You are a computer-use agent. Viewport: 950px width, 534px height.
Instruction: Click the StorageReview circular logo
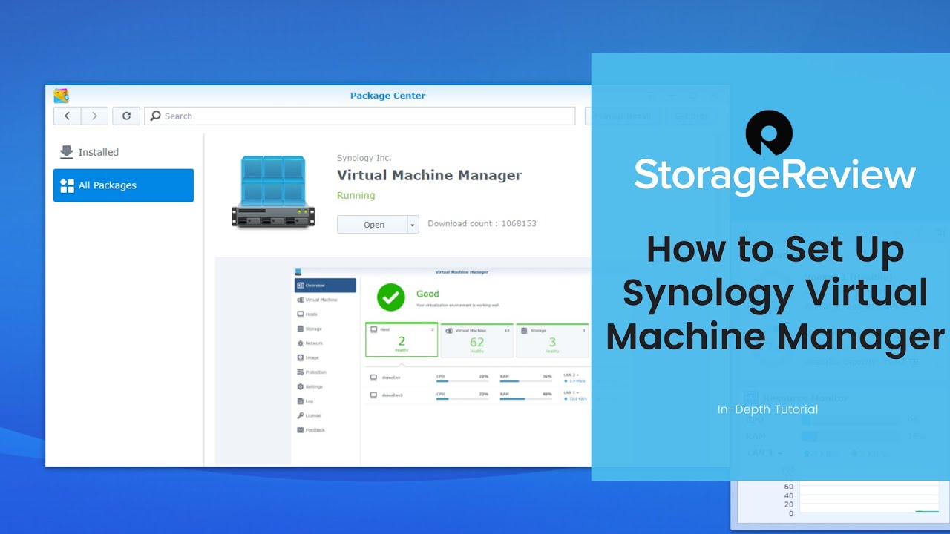tap(769, 133)
